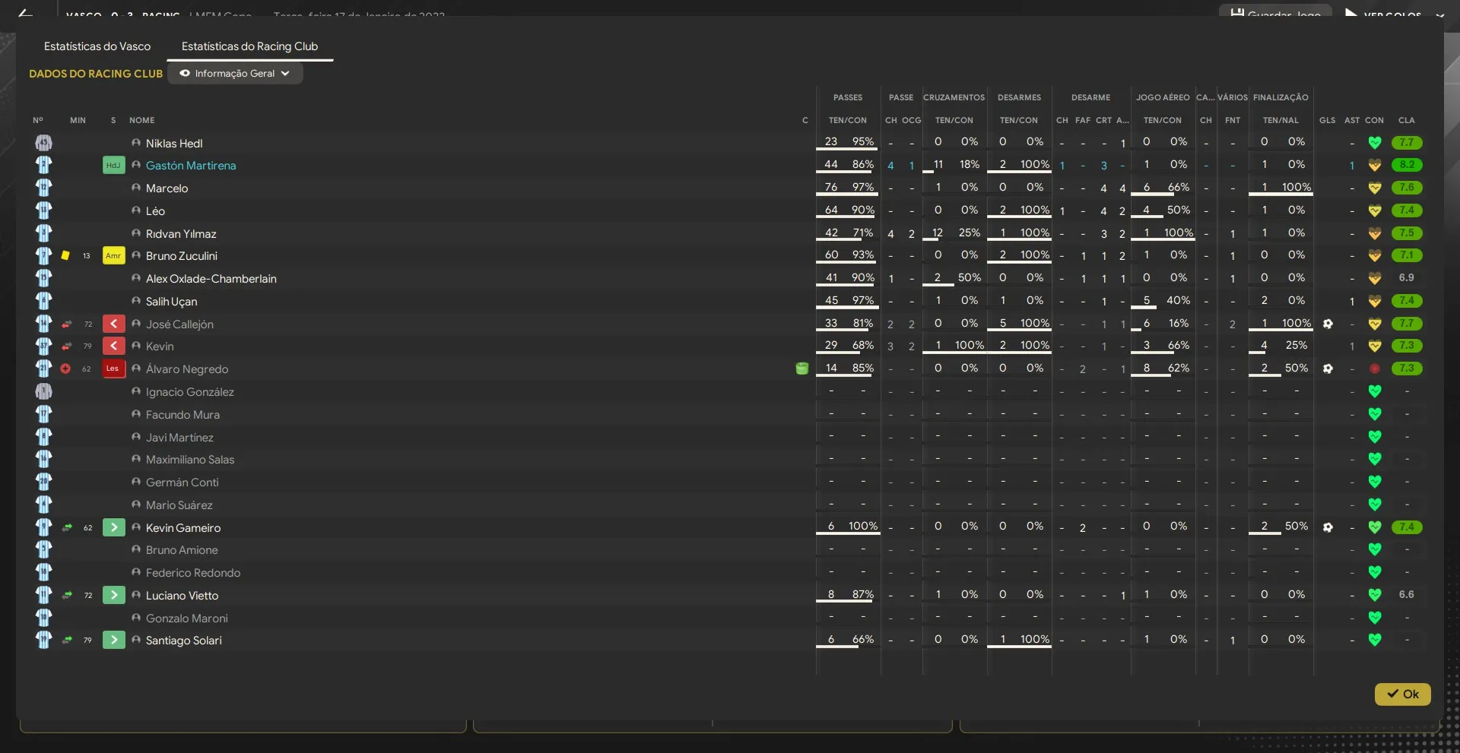Sort by the NOME column header
1460x753 pixels.
(141, 120)
